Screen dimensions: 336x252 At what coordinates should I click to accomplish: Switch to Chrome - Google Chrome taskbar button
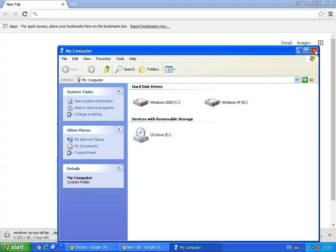[91, 247]
